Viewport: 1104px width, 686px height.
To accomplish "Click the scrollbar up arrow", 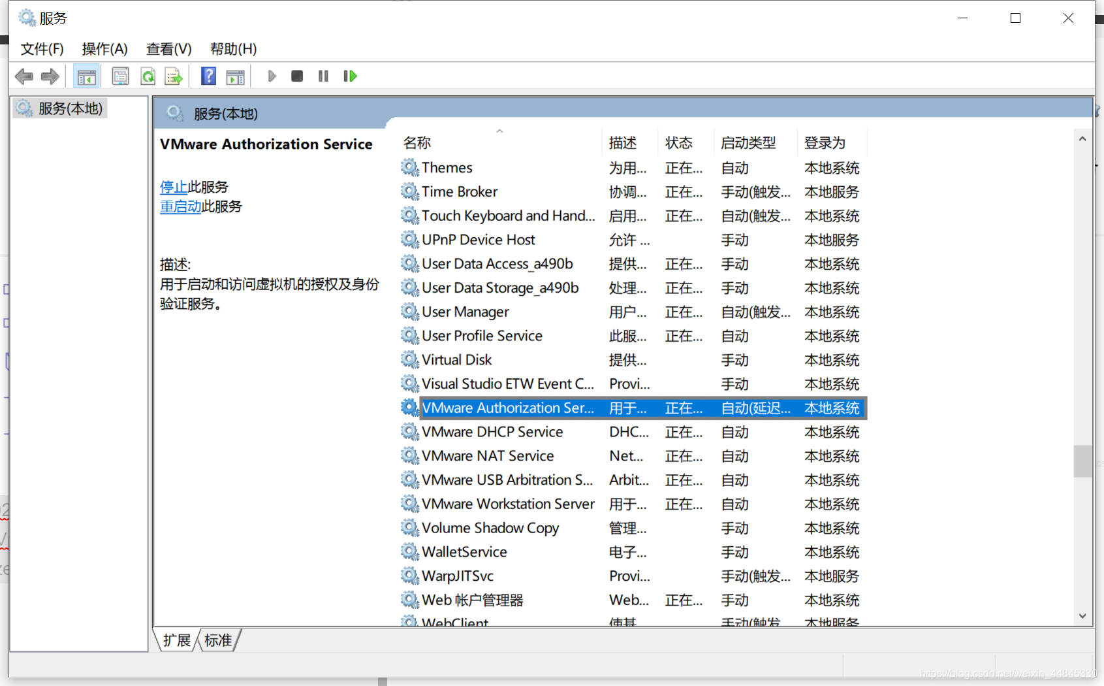I will pyautogui.click(x=1082, y=139).
